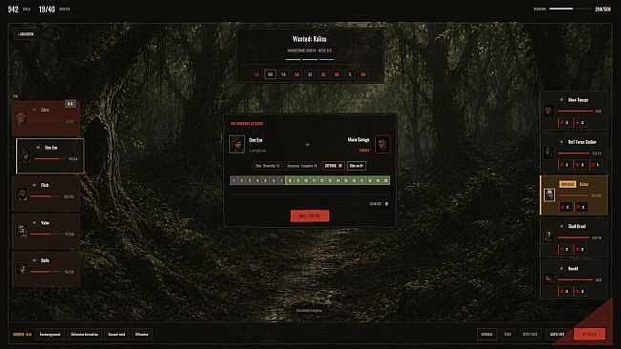Select the Second wind order
Image resolution: width=621 pixels, height=349 pixels.
coord(116,335)
